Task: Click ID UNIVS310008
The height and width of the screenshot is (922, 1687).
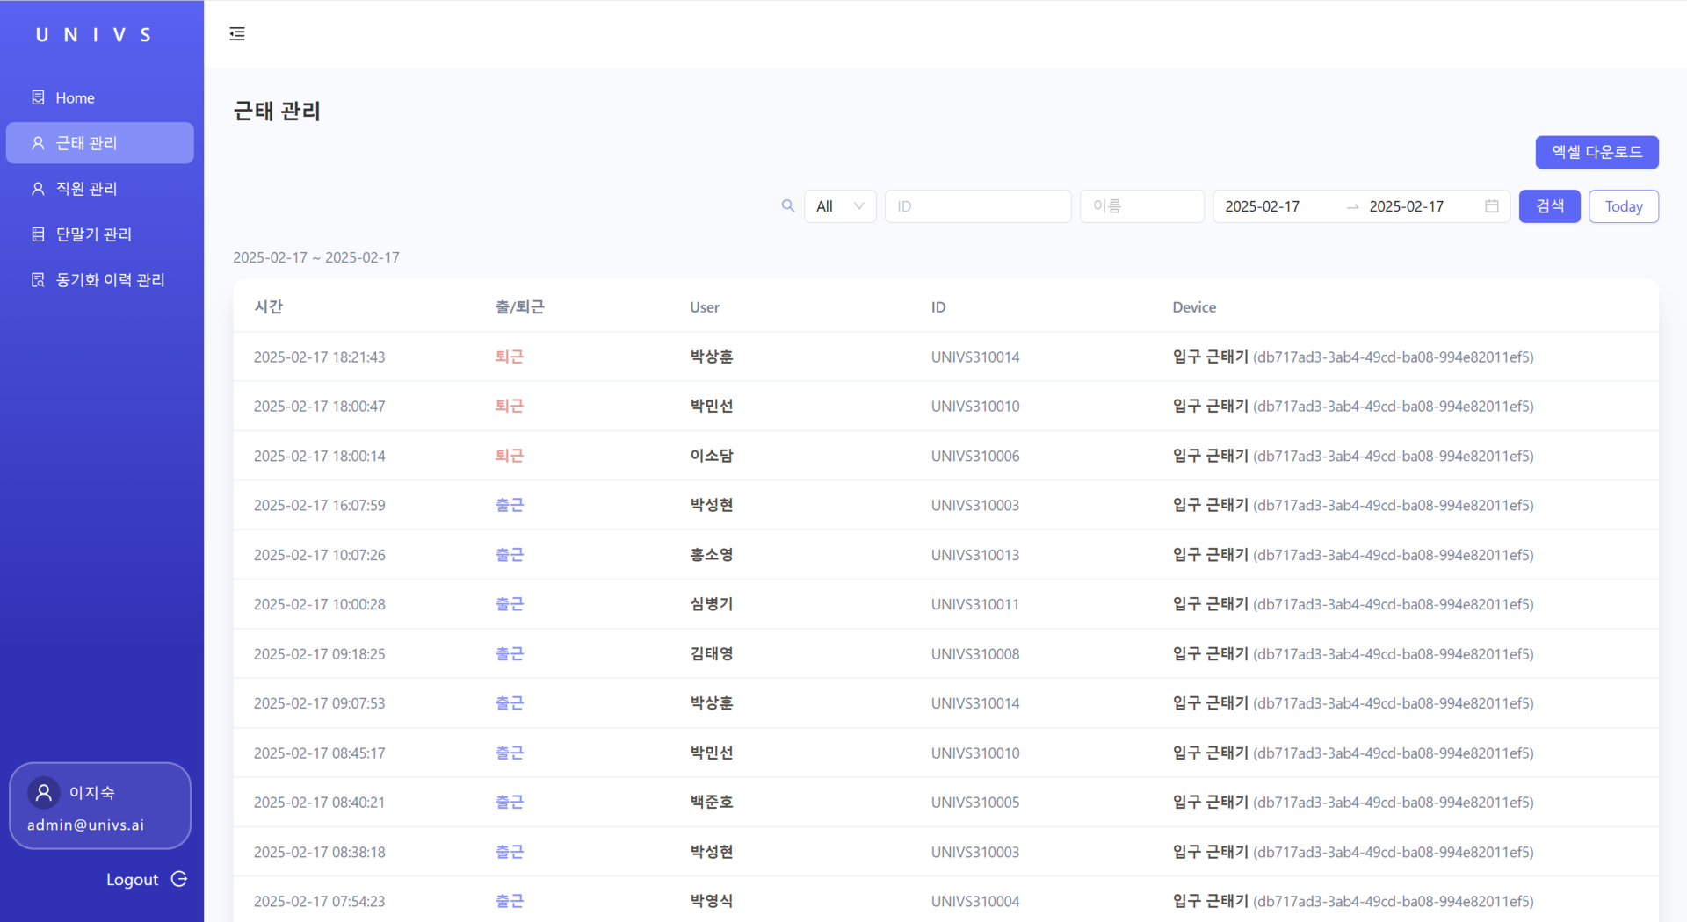Action: (x=975, y=654)
